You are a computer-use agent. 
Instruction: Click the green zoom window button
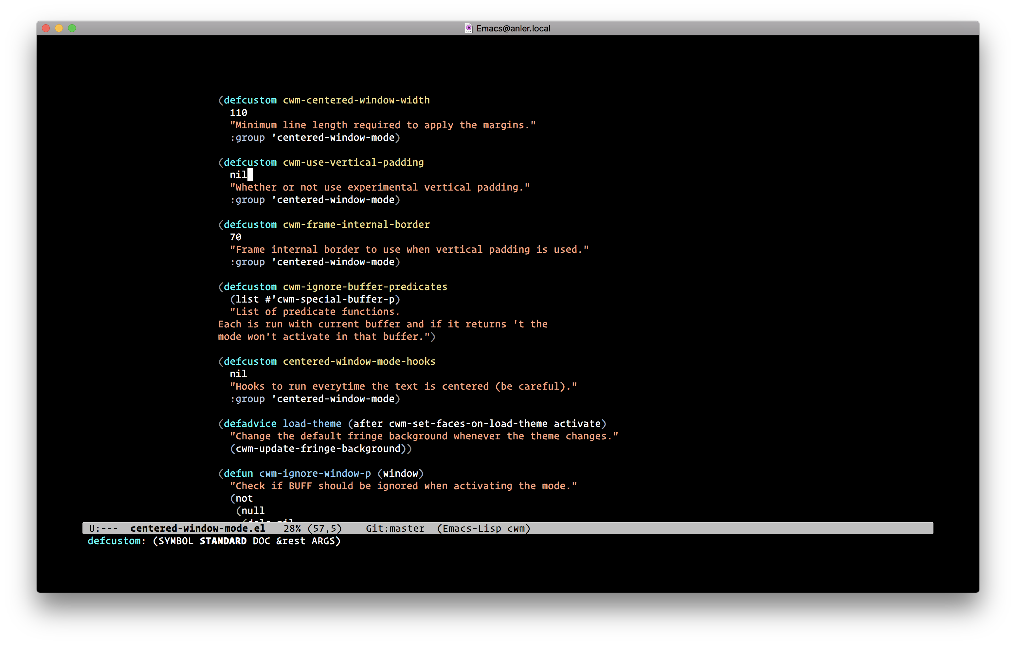coord(72,28)
